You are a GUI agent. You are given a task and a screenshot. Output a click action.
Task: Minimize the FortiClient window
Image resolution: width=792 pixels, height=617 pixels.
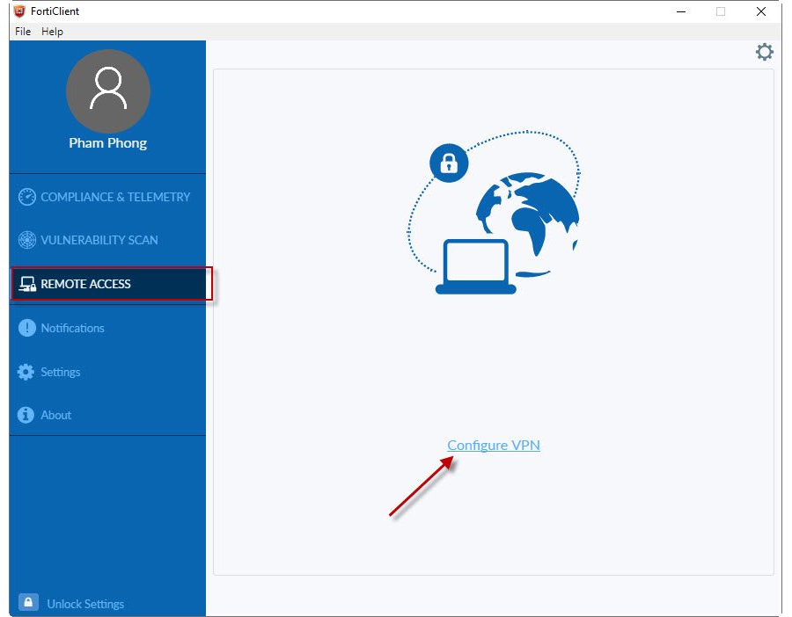pos(681,11)
